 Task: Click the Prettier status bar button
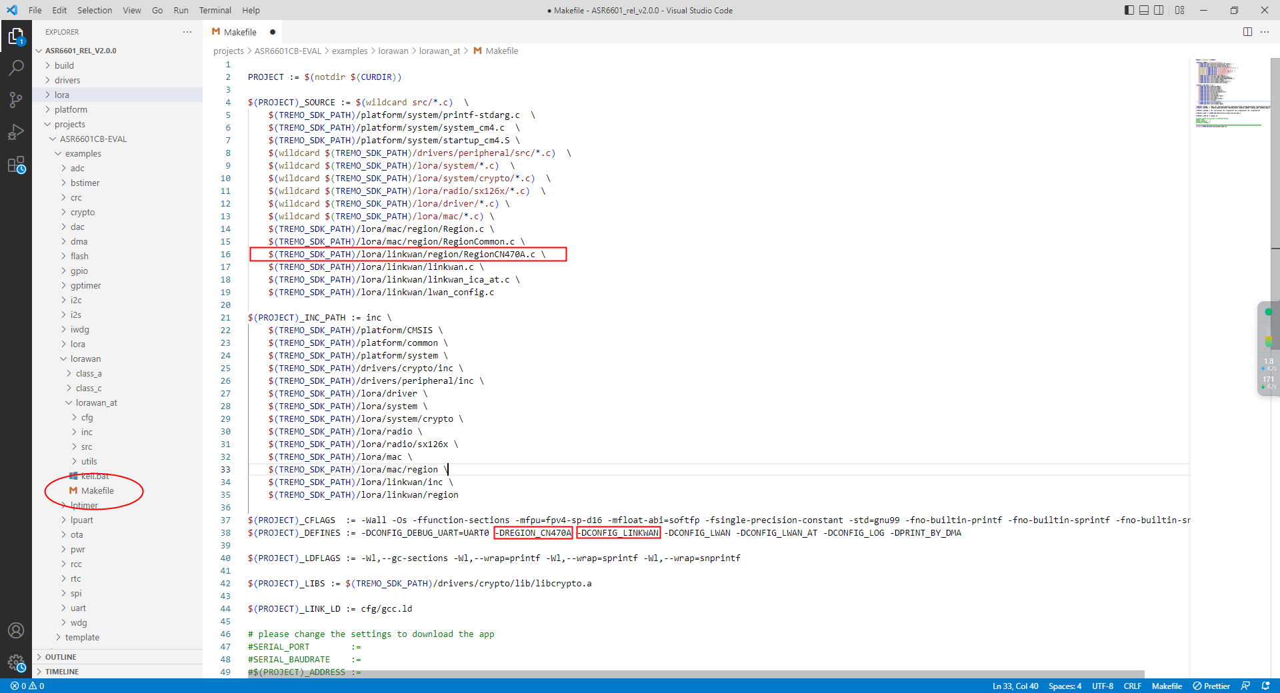pos(1211,686)
